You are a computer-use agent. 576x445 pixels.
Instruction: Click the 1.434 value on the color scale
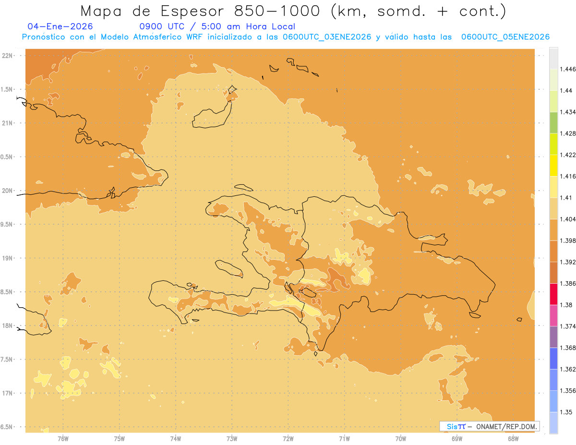coord(567,112)
